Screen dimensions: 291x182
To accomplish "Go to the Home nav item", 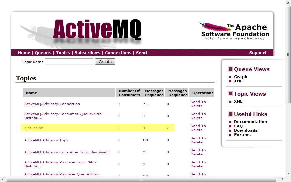I will [24, 53].
